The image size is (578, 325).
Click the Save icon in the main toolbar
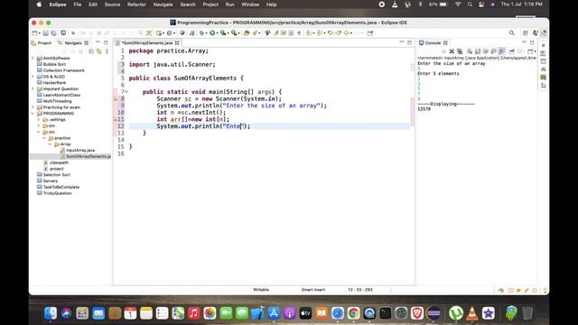[x=46, y=33]
